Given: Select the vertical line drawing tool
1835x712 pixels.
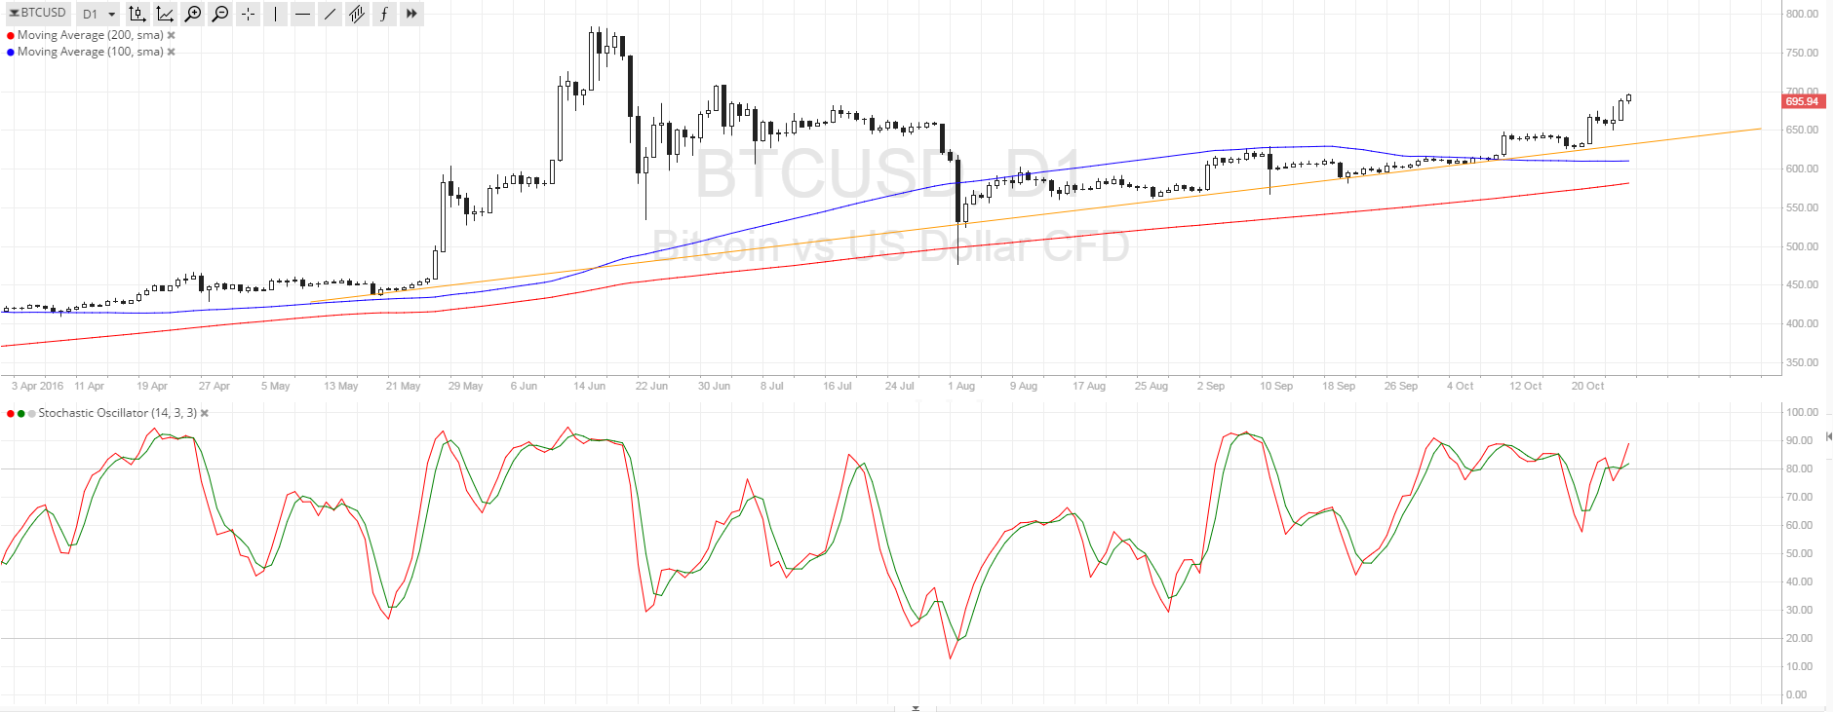Looking at the screenshot, I should point(276,14).
